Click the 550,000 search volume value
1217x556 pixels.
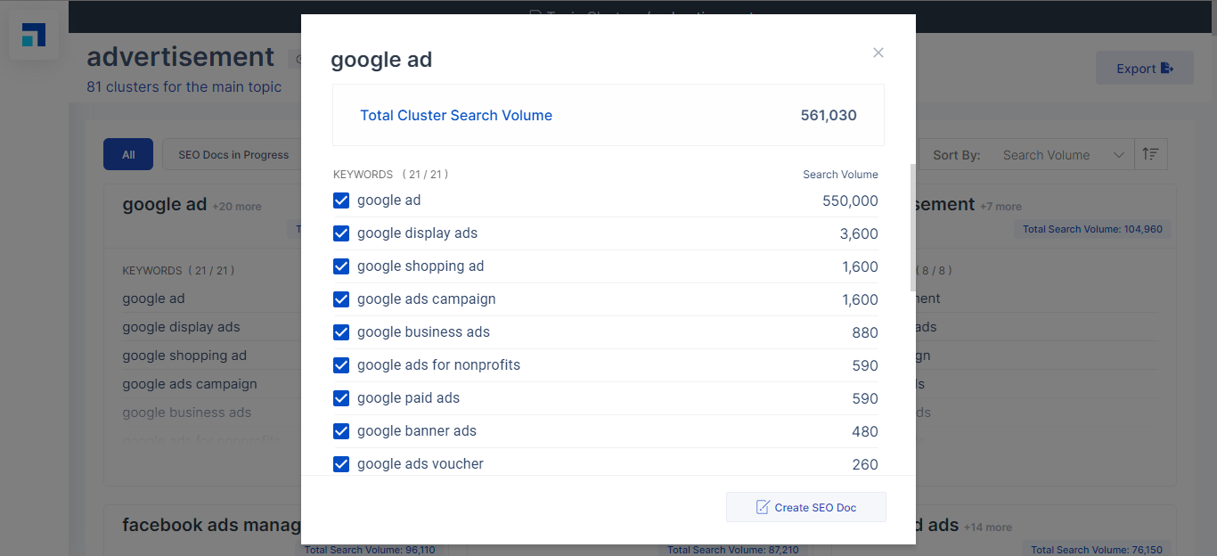(x=850, y=201)
